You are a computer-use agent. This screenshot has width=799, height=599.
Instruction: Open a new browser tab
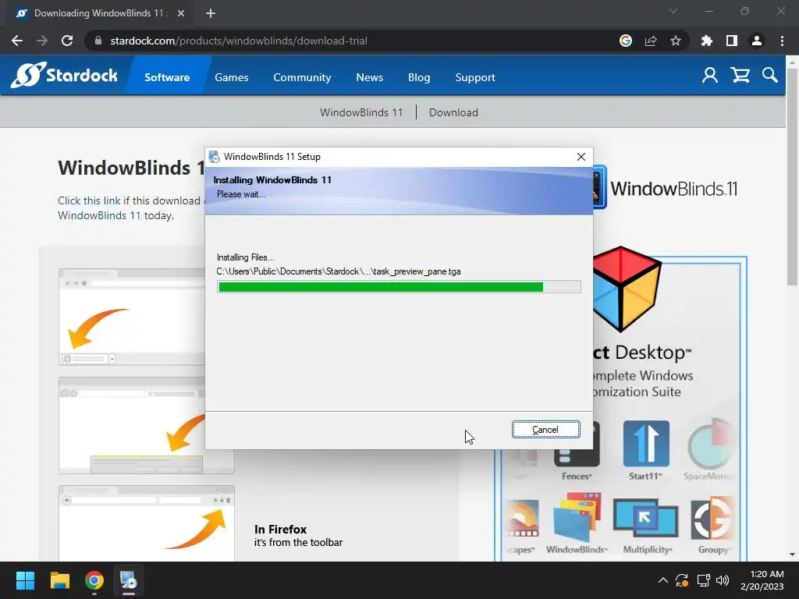211,13
